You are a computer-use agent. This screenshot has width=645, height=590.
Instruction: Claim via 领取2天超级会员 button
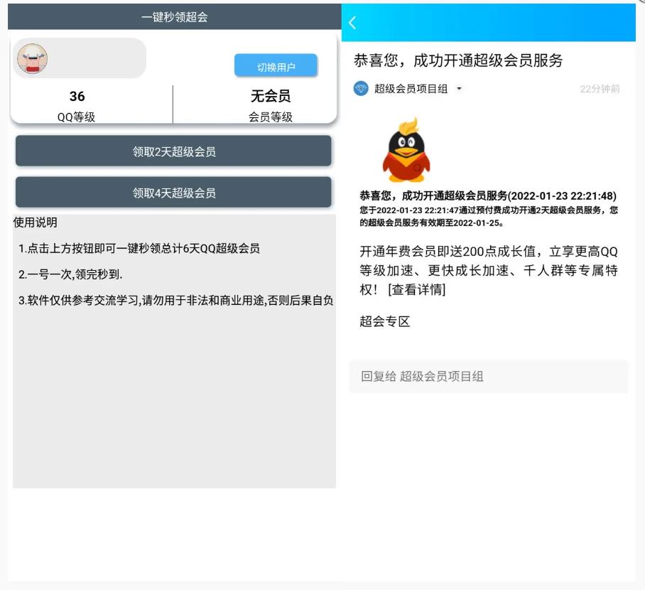coord(173,151)
